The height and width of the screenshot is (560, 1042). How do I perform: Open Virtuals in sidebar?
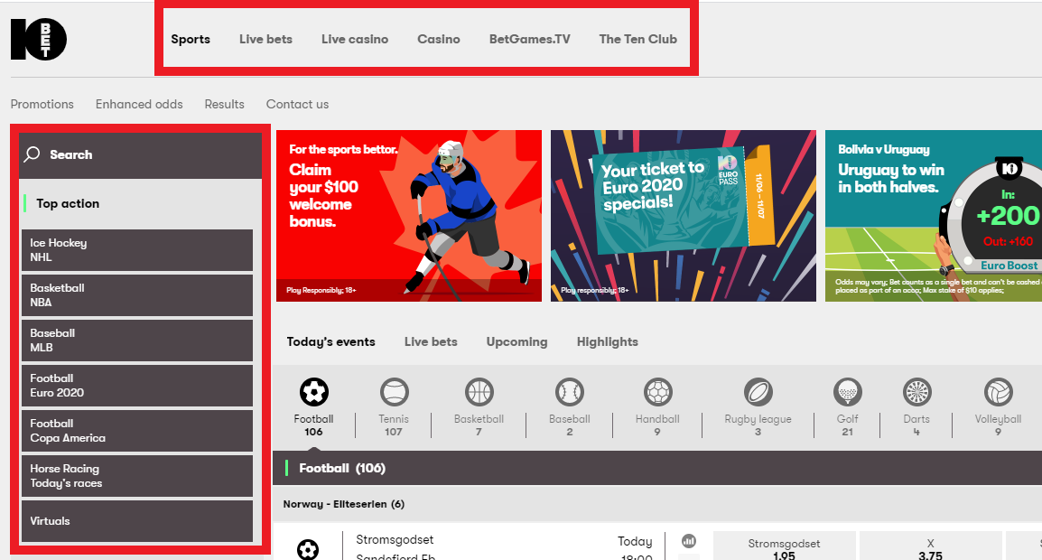click(x=137, y=521)
